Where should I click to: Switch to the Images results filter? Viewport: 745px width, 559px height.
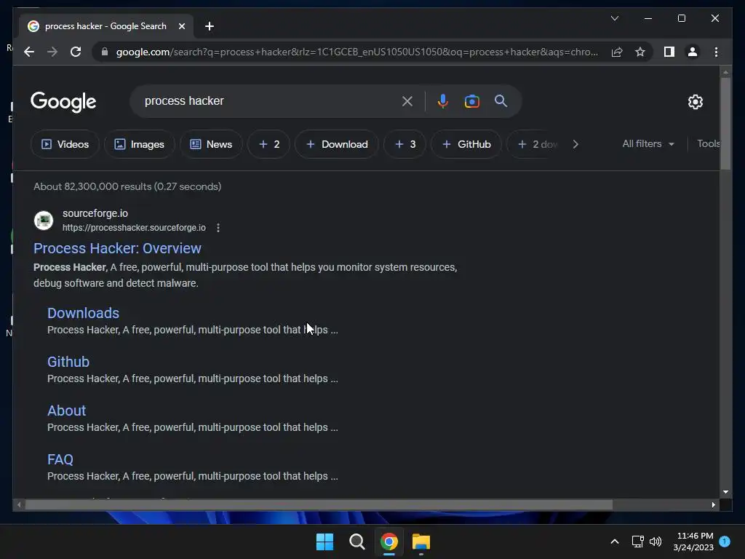pos(139,144)
